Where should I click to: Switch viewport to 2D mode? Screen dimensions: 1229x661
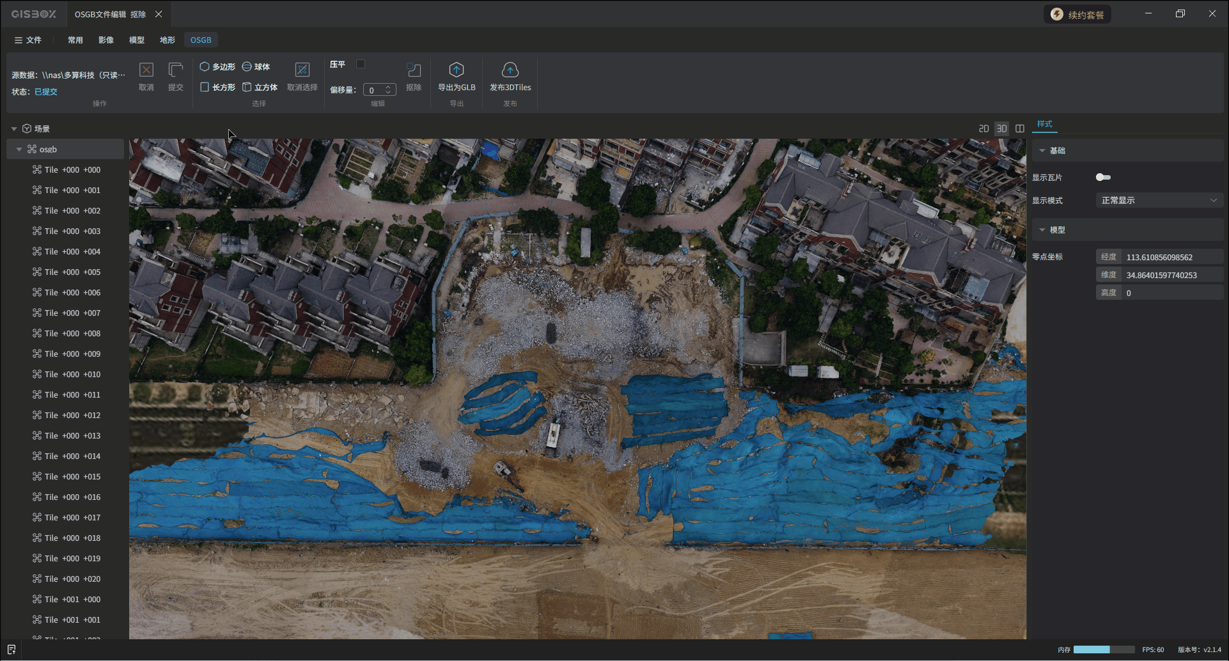point(983,128)
